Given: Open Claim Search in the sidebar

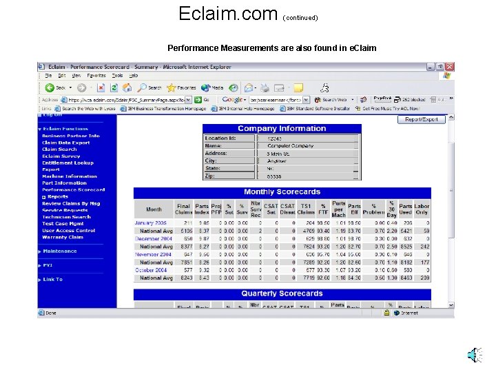Looking at the screenshot, I should click(59, 149).
